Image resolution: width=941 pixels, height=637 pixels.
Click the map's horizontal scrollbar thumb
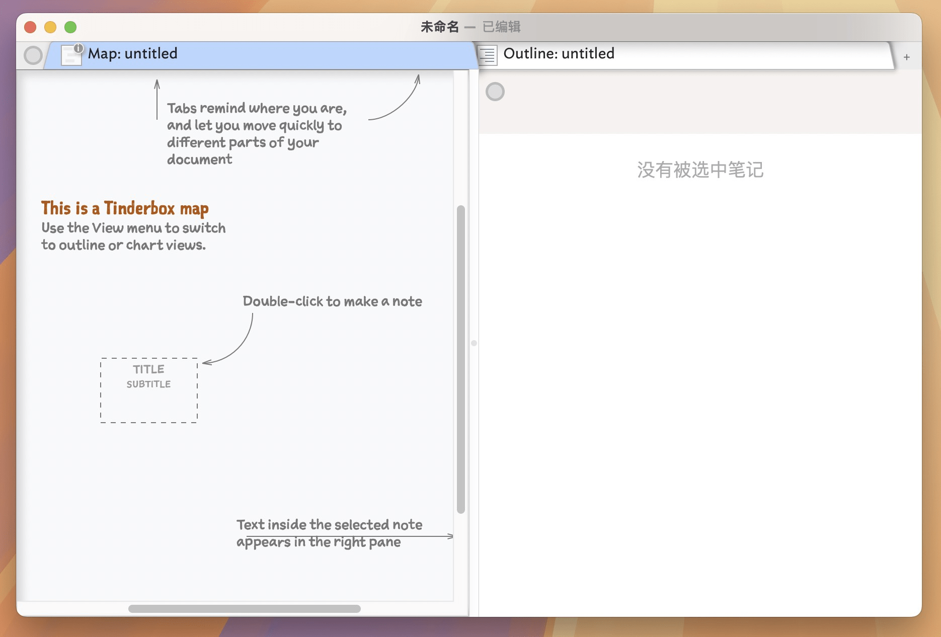245,609
